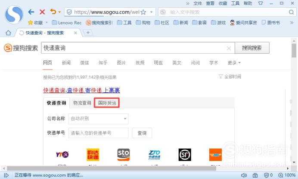Open the 购物 bookmark folder
This screenshot has height=179, width=298.
pyautogui.click(x=143, y=23)
